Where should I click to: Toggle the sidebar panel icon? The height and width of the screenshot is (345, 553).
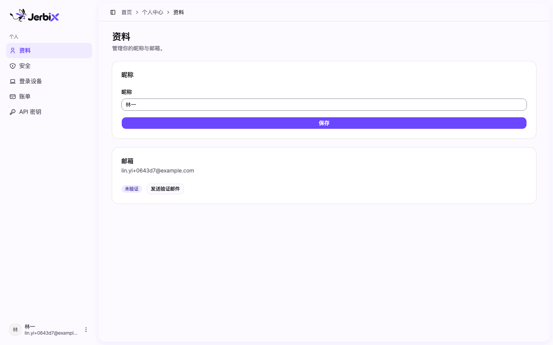tap(113, 12)
